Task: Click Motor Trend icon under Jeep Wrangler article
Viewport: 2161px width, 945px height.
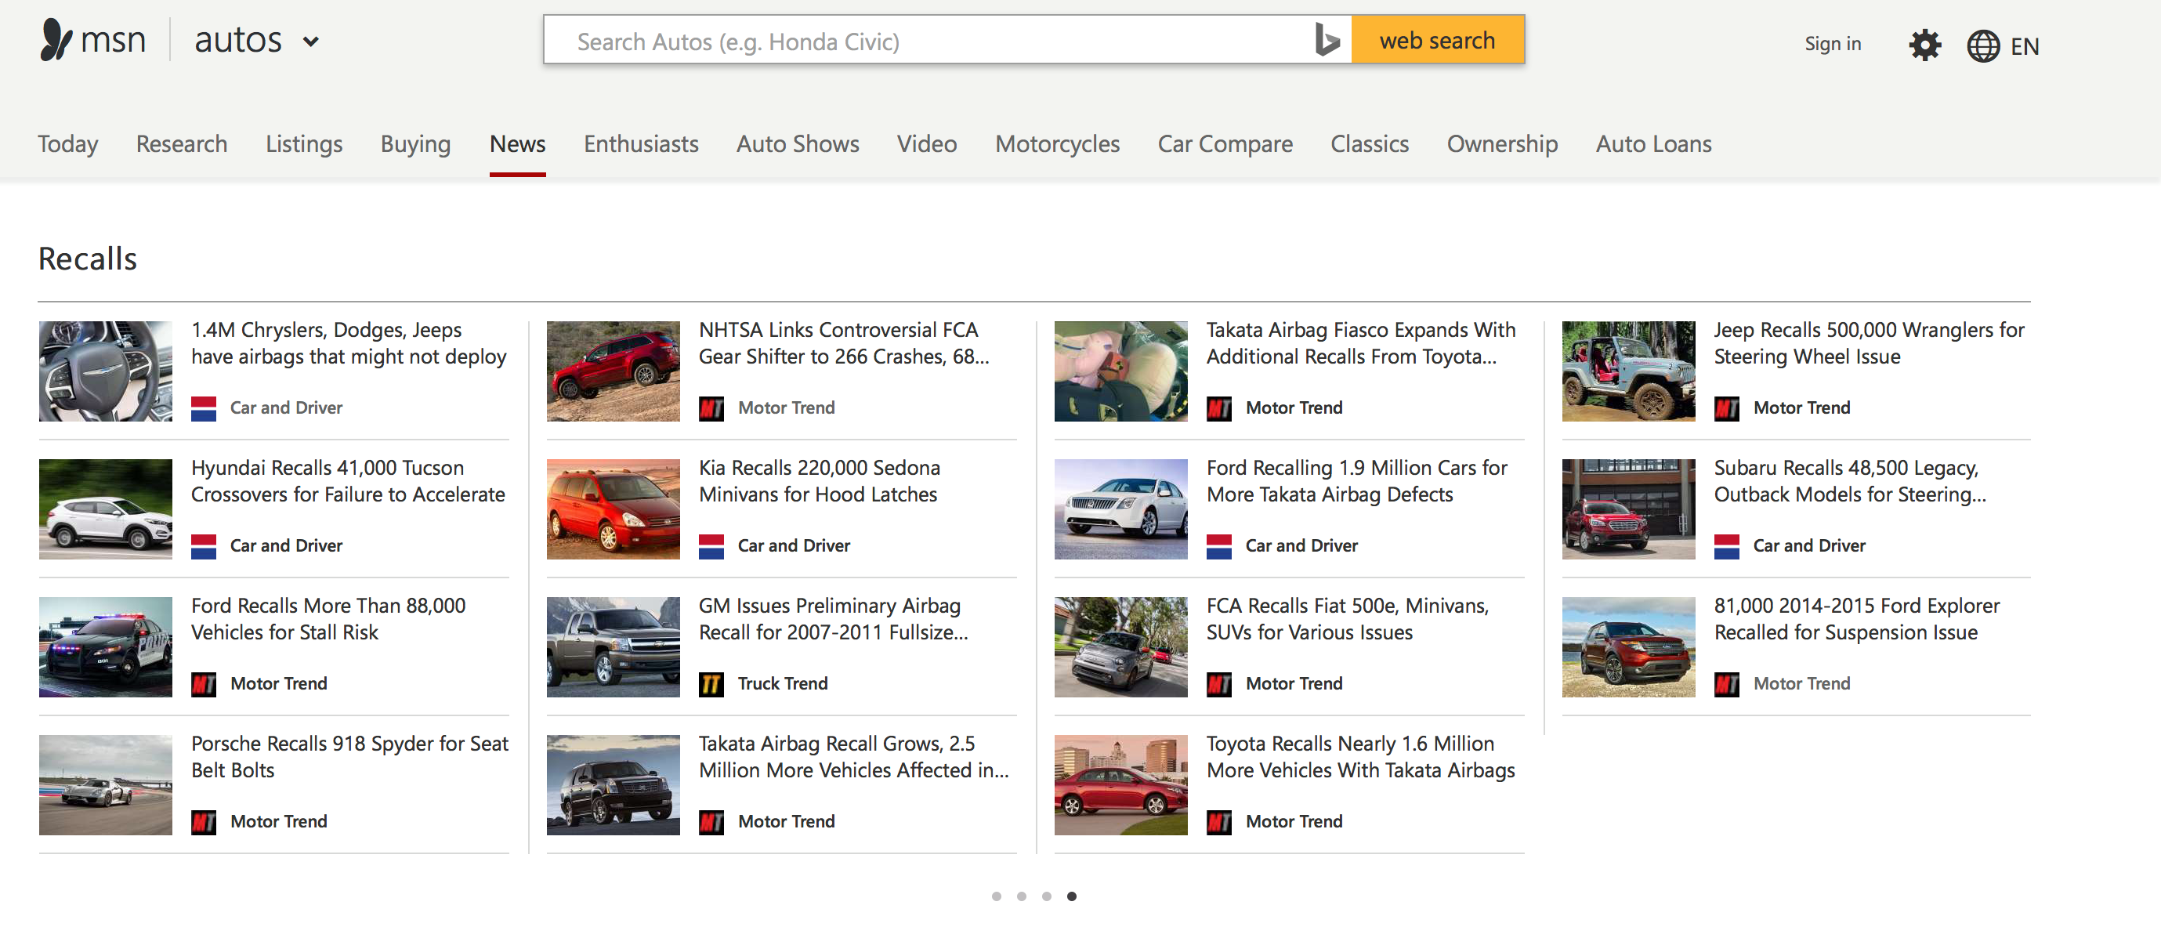Action: pos(1725,409)
